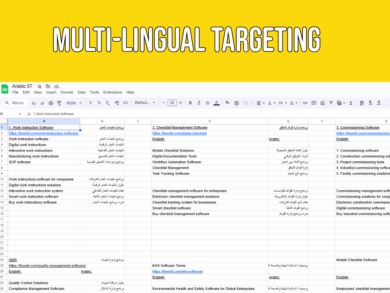The width and height of the screenshot is (390, 293).
Task: Click the formula bar text
Action: pyautogui.click(x=55, y=114)
